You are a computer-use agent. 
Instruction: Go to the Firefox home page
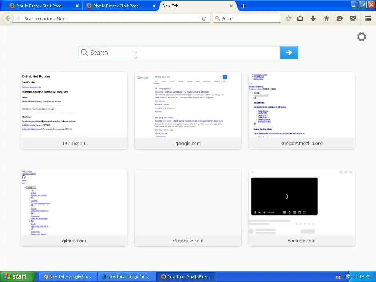point(326,18)
